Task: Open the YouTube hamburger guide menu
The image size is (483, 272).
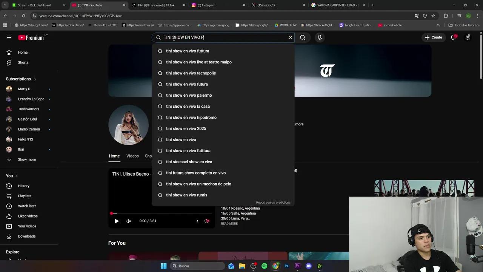Action: [x=9, y=37]
